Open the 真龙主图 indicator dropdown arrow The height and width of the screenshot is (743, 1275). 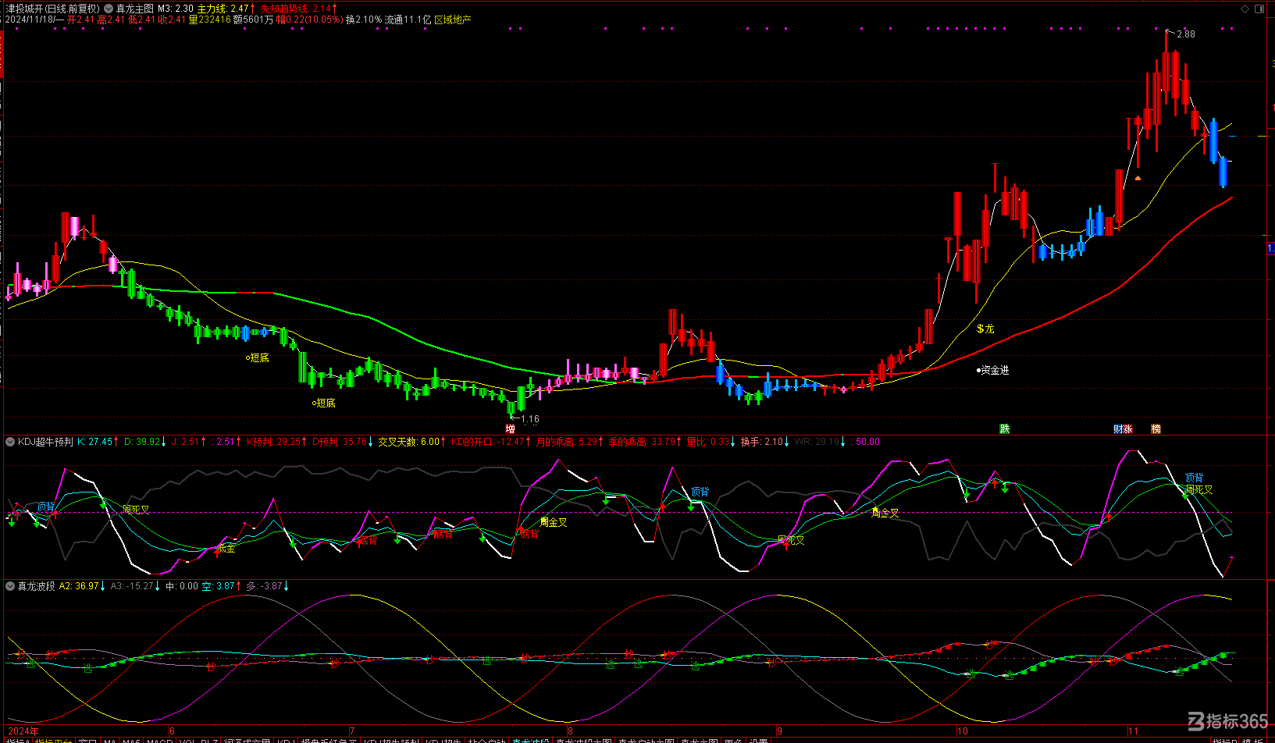[x=109, y=9]
